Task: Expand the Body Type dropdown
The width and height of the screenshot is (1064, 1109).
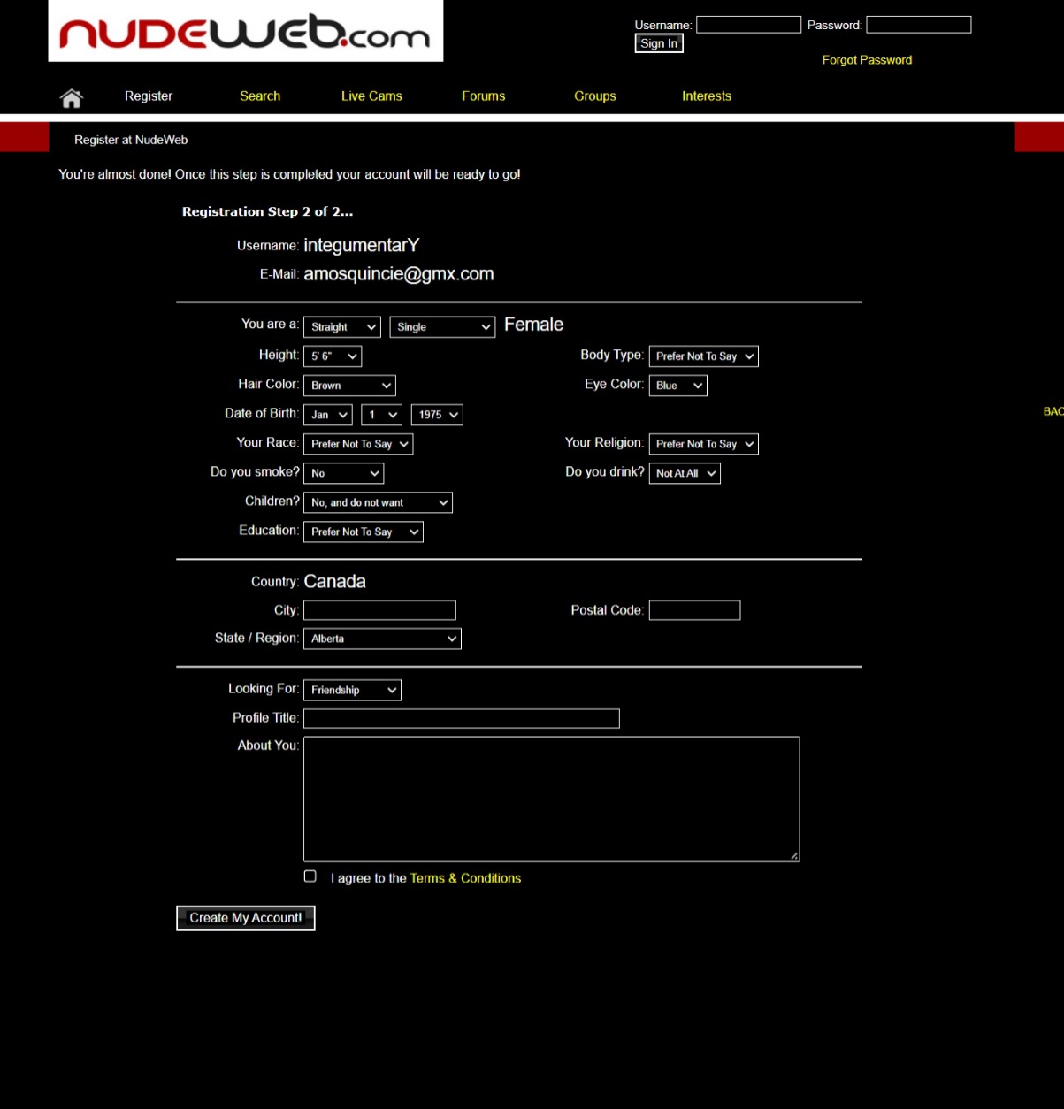Action: point(703,356)
